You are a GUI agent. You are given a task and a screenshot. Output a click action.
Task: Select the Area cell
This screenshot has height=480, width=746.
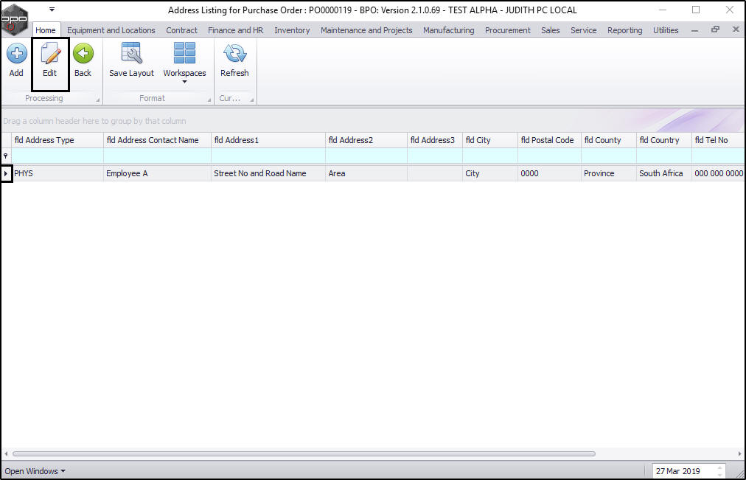click(x=366, y=173)
